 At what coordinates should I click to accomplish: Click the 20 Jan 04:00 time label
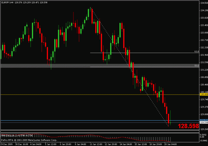tap(171, 144)
